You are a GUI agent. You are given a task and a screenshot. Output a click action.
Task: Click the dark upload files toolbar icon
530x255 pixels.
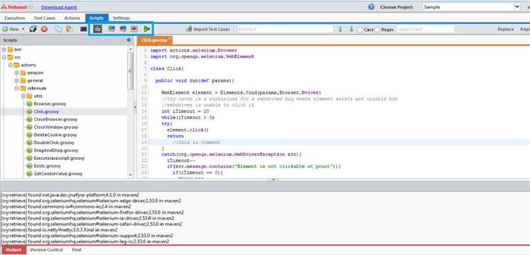click(x=97, y=29)
